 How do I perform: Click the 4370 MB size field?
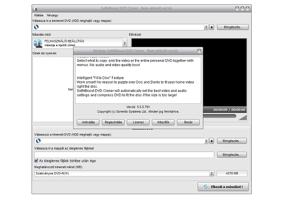232,173
